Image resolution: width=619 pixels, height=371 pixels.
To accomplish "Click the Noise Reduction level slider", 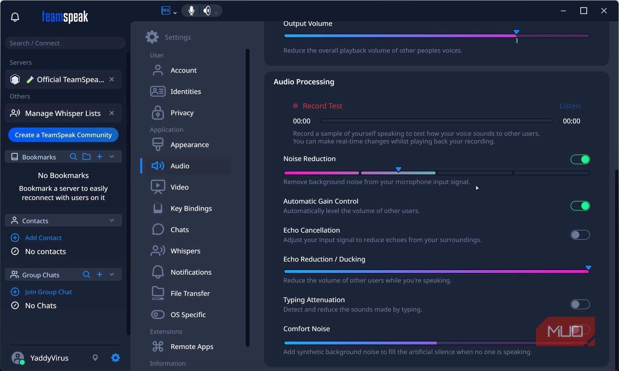I will coord(437,173).
